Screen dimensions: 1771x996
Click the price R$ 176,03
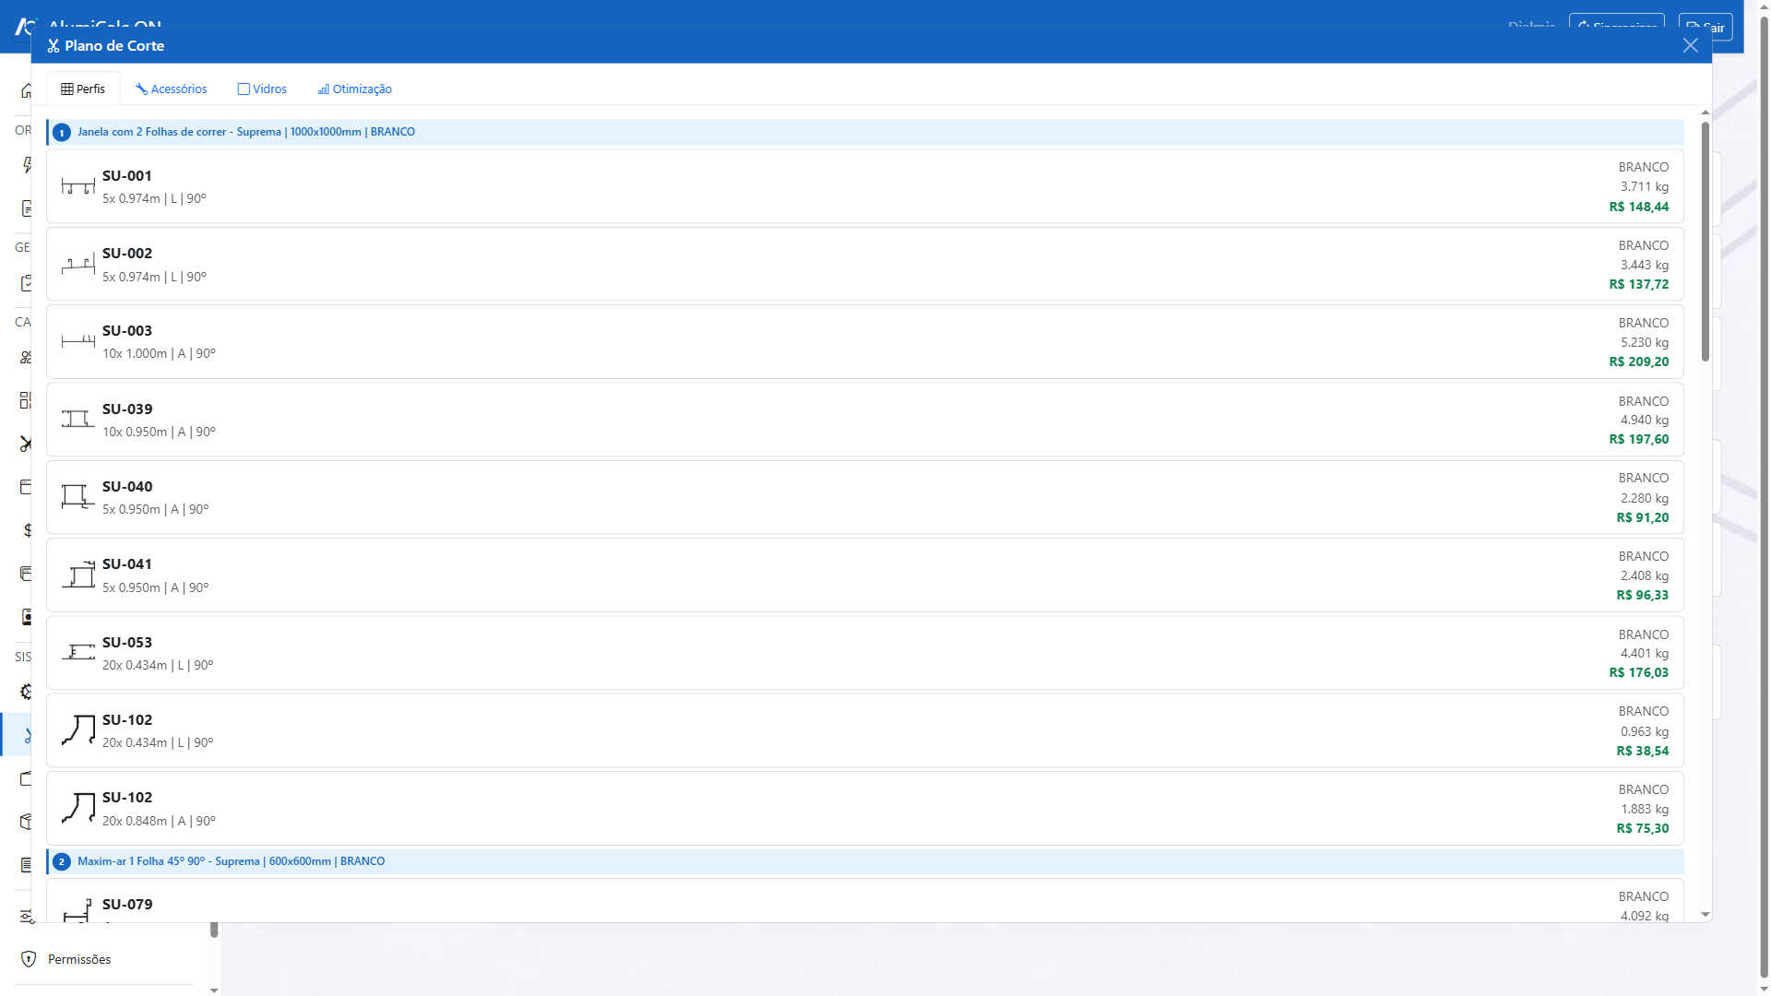pyautogui.click(x=1639, y=673)
